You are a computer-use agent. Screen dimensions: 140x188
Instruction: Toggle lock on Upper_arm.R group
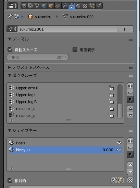[111, 88]
